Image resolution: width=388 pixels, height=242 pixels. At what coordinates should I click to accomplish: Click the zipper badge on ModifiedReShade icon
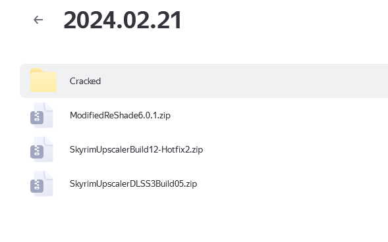37,118
